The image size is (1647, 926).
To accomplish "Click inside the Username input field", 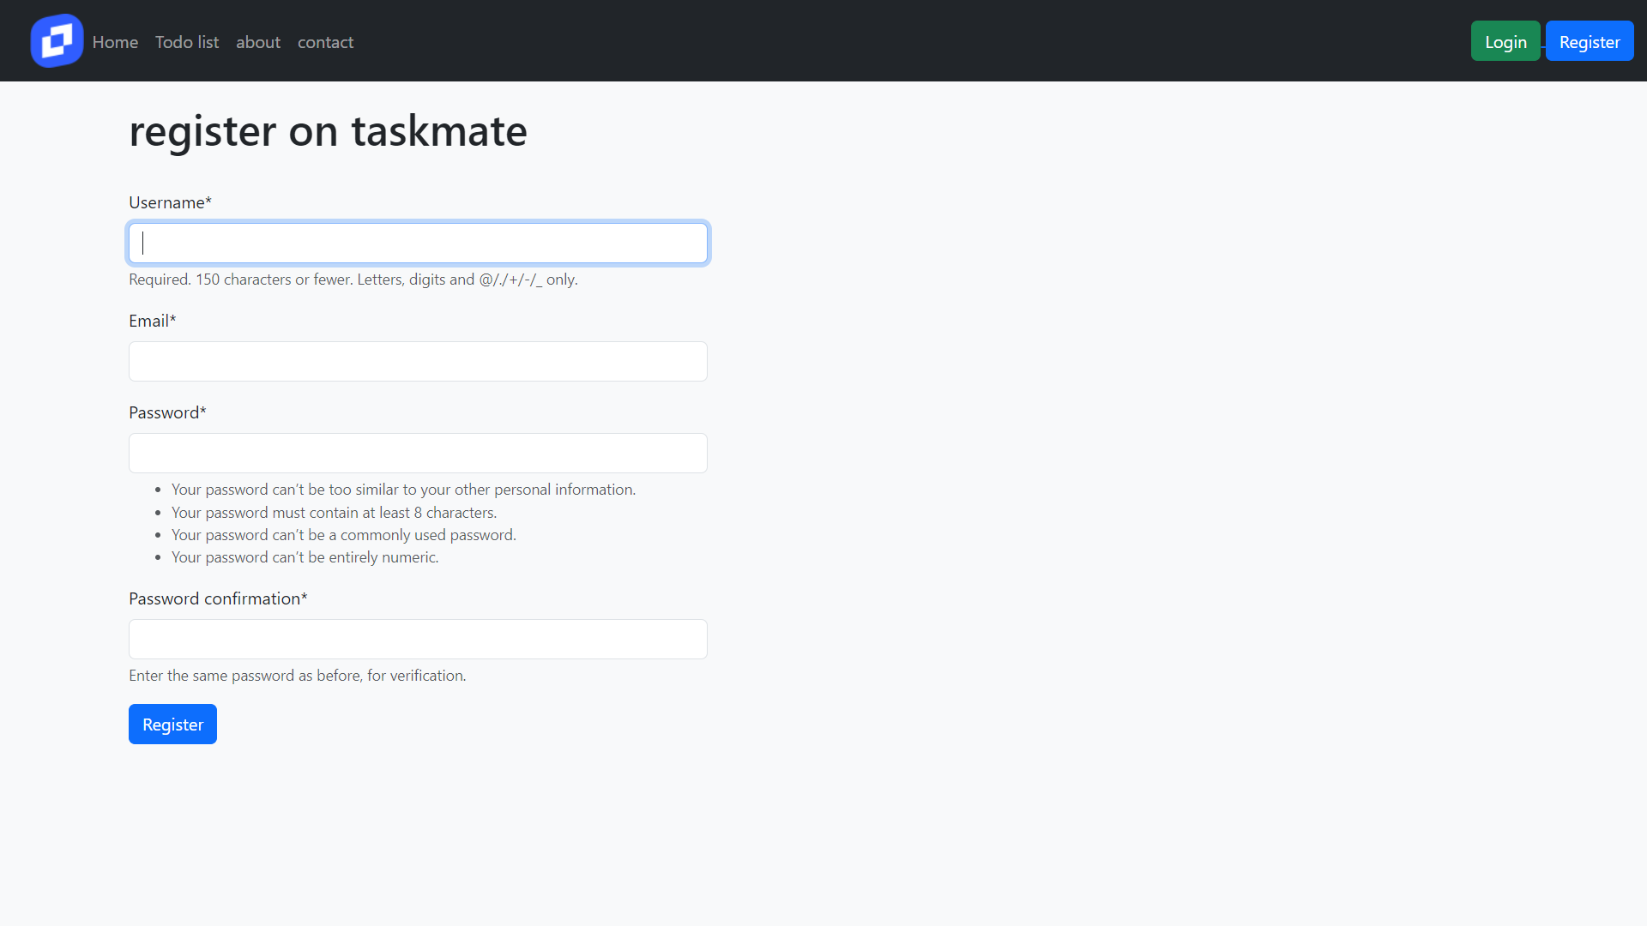I will (418, 243).
